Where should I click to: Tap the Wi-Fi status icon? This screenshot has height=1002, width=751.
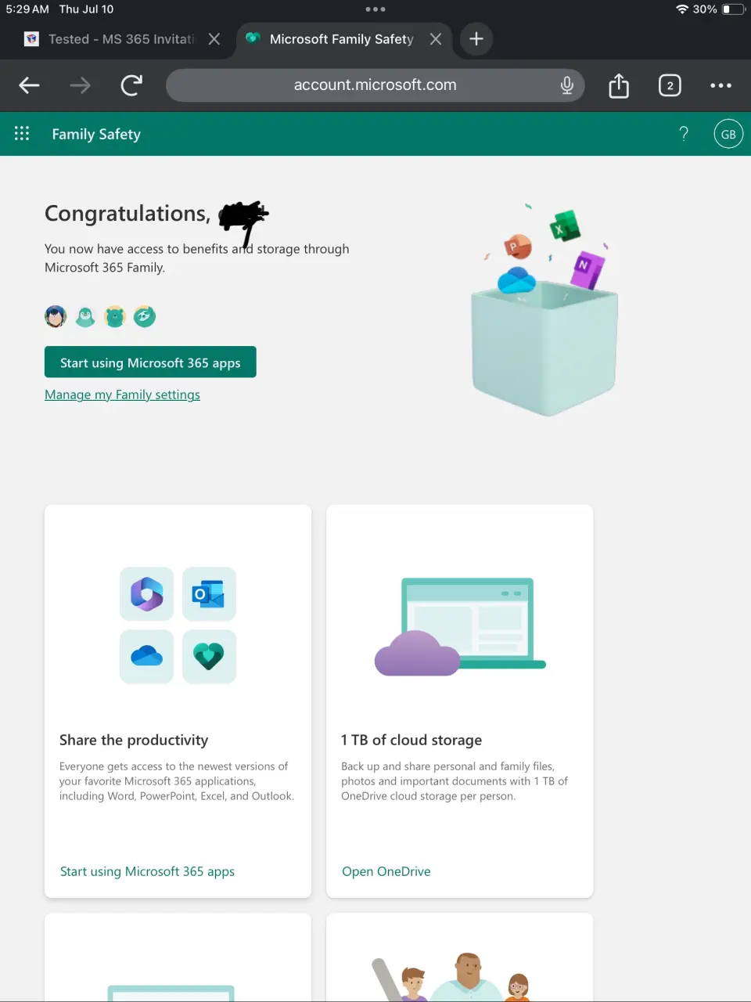click(682, 9)
